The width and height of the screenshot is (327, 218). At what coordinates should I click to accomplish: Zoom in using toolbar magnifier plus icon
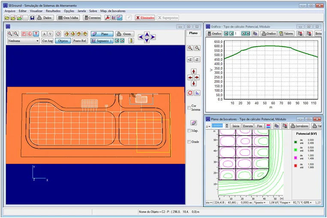pyautogui.click(x=10, y=34)
